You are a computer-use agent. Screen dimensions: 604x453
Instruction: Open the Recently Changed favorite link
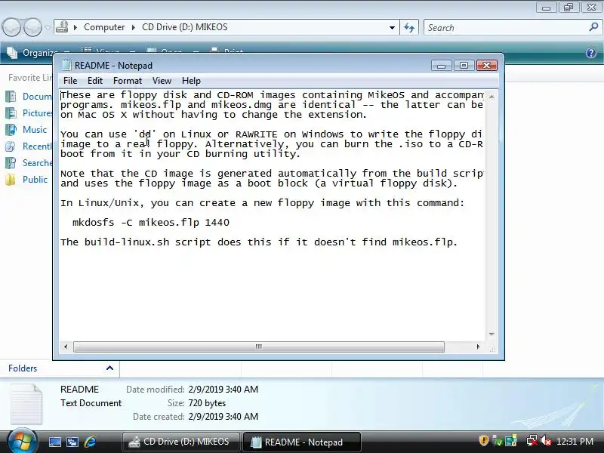pos(37,146)
